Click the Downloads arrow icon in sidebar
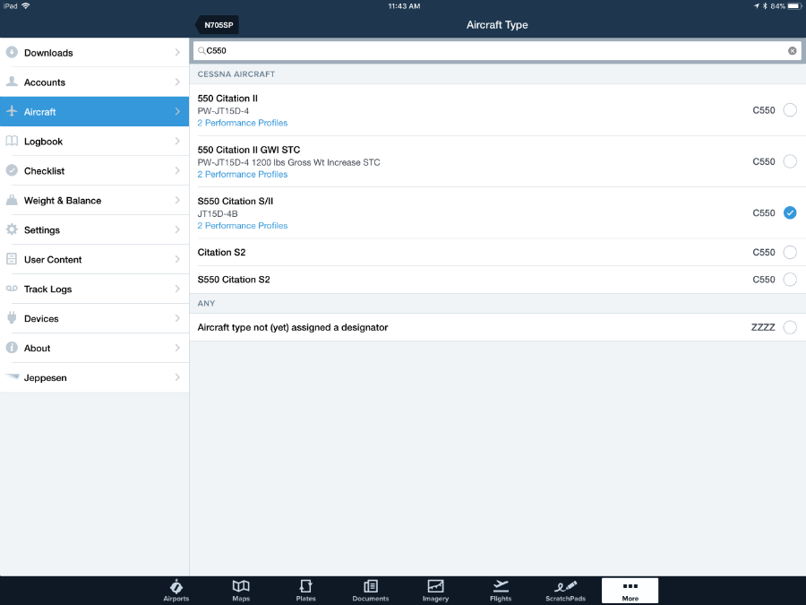 tap(12, 52)
